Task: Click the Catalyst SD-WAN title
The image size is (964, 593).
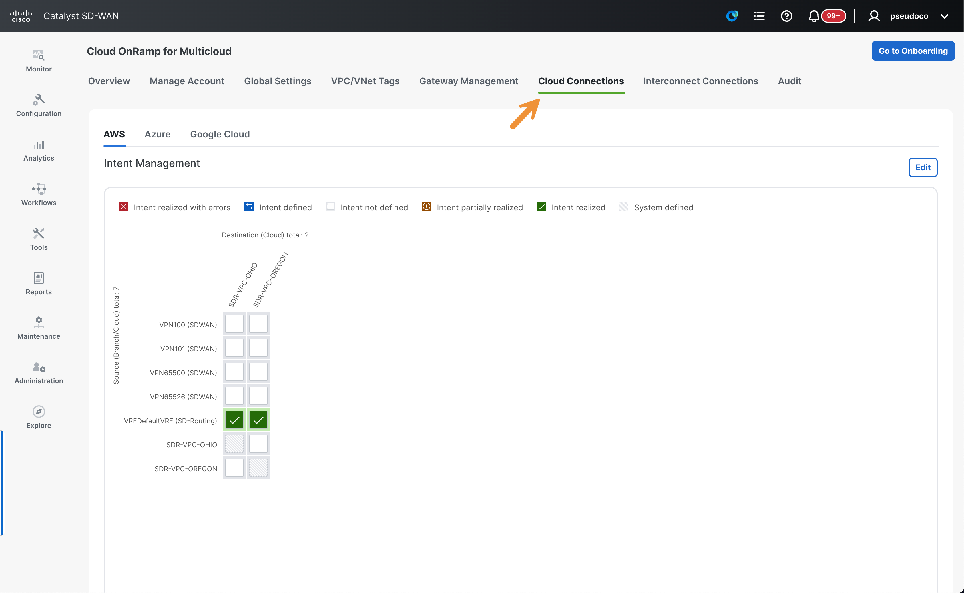Action: click(x=81, y=16)
